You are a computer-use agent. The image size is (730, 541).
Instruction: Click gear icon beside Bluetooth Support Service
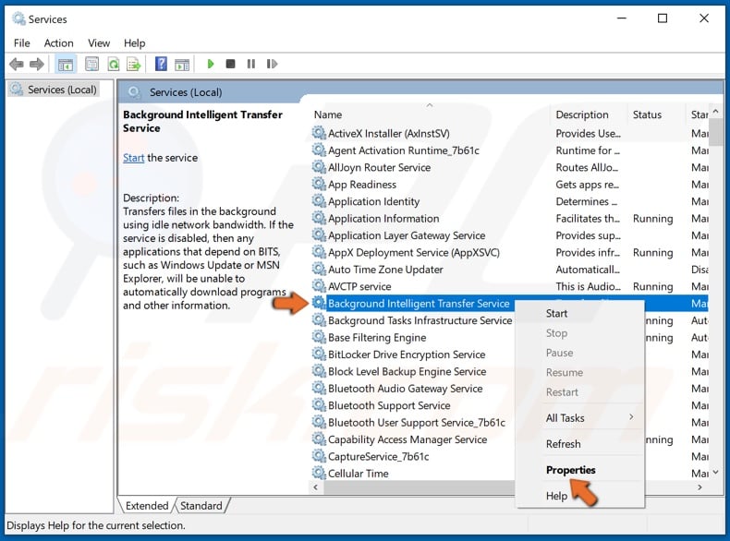pyautogui.click(x=319, y=405)
